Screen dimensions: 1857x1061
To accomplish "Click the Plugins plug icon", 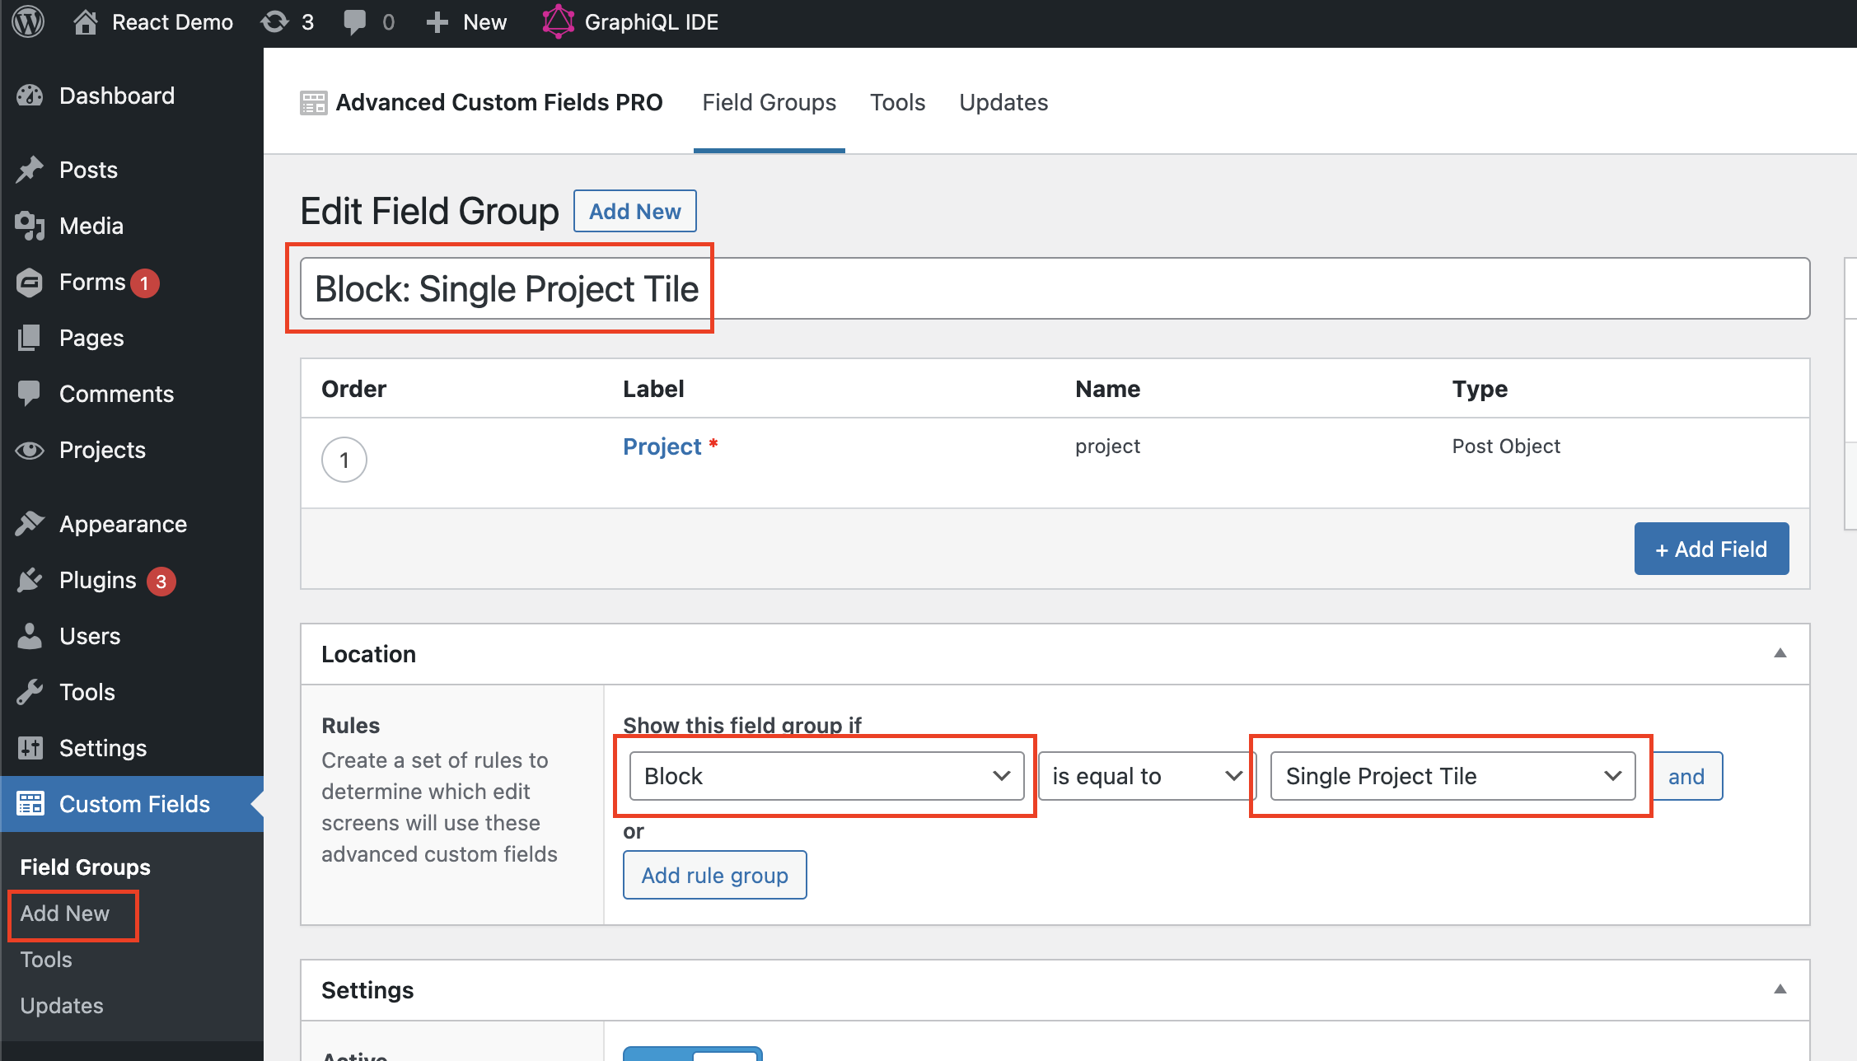I will tap(30, 580).
